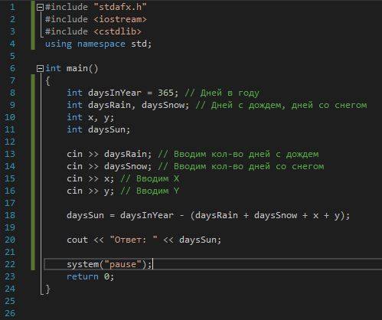This screenshot has width=382, height=320.
Task: Click the "Ответ: " string literal
Action: click(133, 240)
